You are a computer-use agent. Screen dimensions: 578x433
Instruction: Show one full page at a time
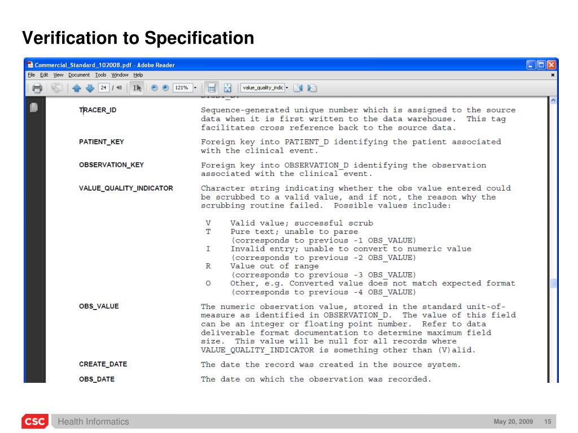point(227,88)
